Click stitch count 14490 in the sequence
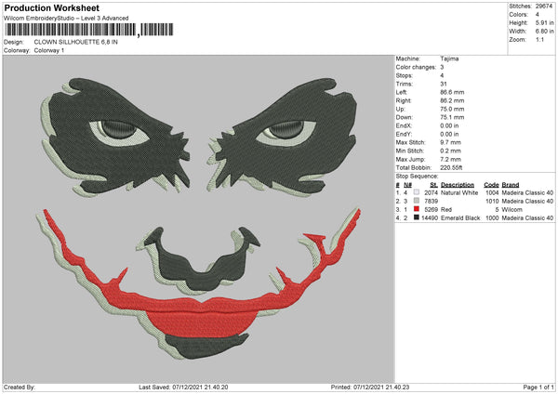The height and width of the screenshot is (394, 558). 430,217
